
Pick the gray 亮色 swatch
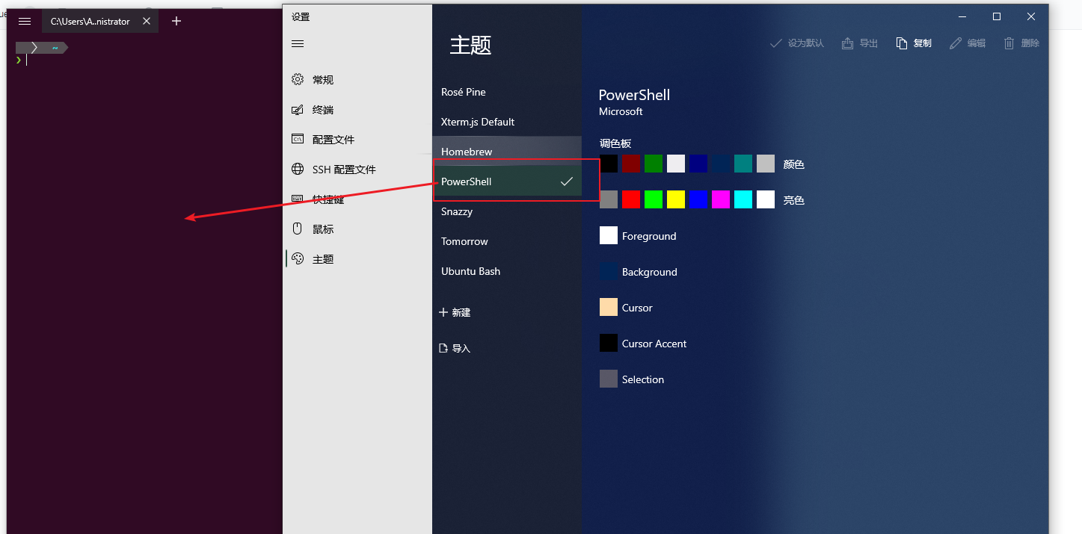(x=609, y=199)
